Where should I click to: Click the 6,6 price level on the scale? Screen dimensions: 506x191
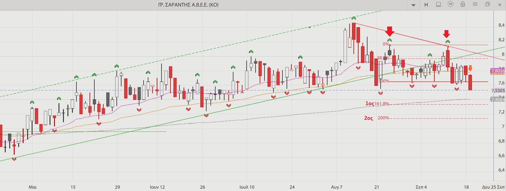point(502,156)
